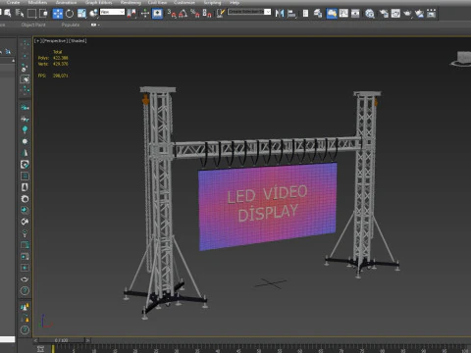This screenshot has height=353, width=471.
Task: Open the Material Editor
Action: [370, 14]
